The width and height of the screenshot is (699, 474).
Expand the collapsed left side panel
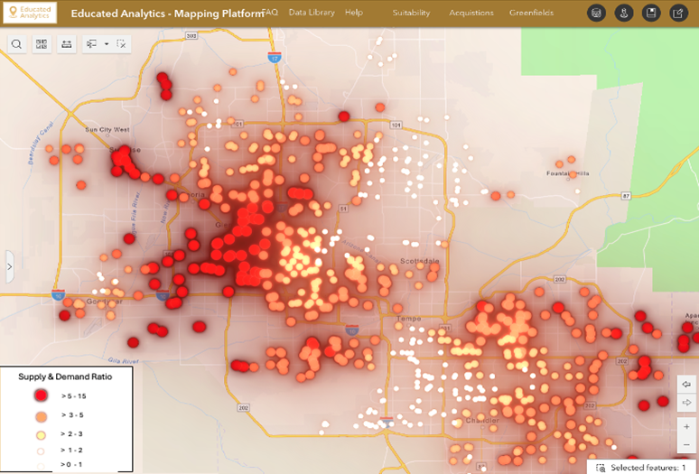[x=9, y=267]
